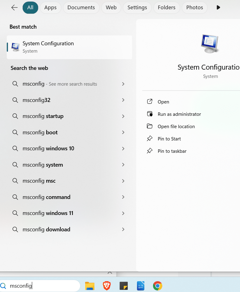The image size is (240, 292).
Task: Collapse the search panel via the up chevron
Action: pos(110,273)
